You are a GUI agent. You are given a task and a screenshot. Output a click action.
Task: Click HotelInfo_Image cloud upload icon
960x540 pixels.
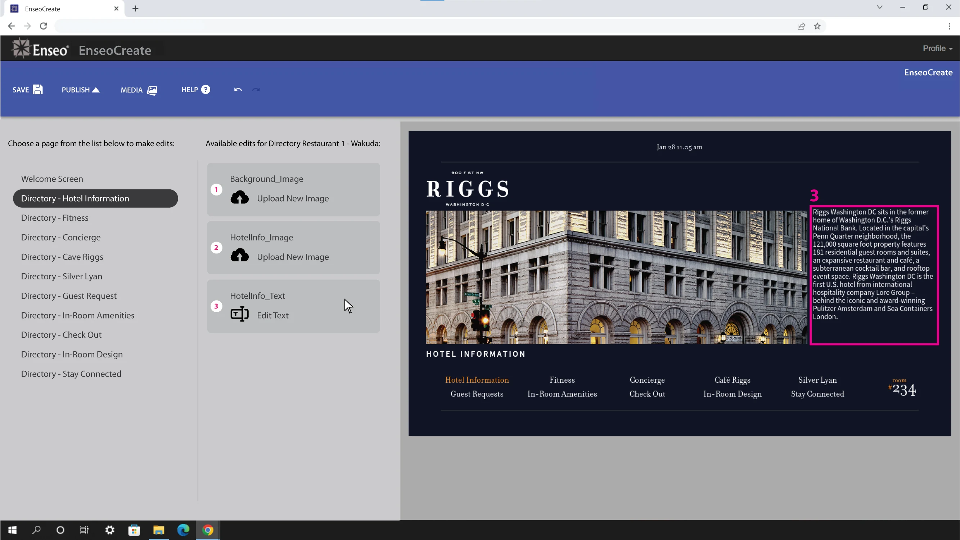239,256
